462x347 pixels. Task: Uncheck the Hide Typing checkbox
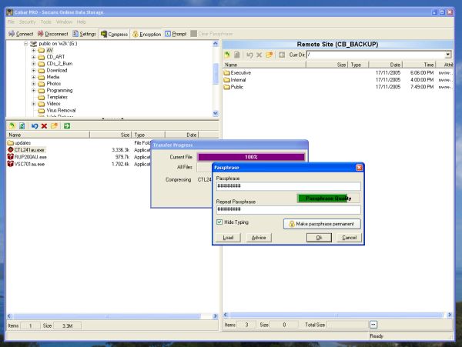(x=220, y=222)
